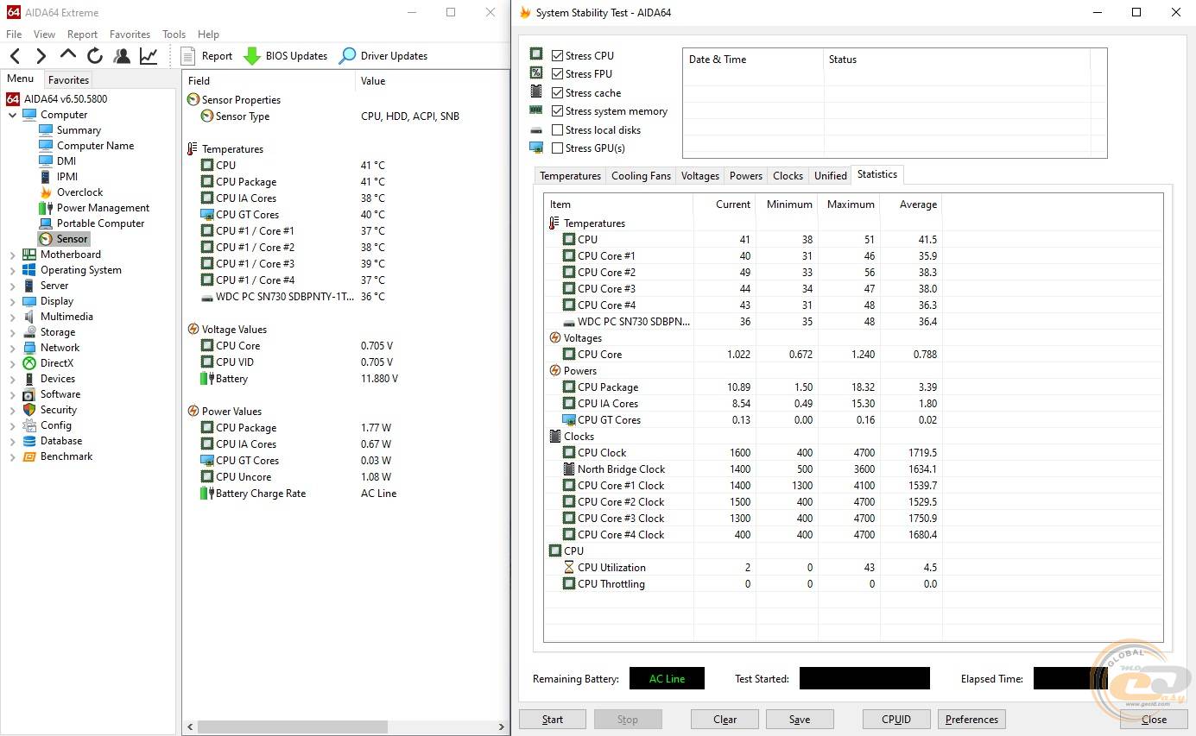Click the Save button
Screen dimensions: 1196x736
[x=800, y=720]
